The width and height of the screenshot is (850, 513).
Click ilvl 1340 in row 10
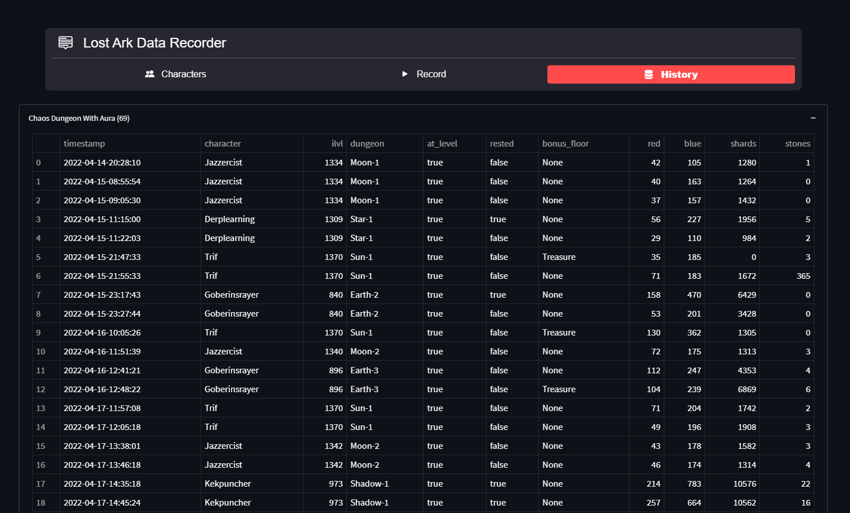tap(325, 352)
